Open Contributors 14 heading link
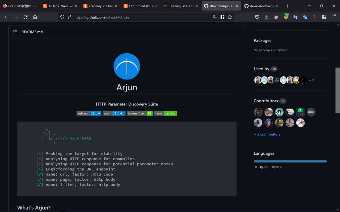The width and height of the screenshot is (340, 212). [270, 101]
